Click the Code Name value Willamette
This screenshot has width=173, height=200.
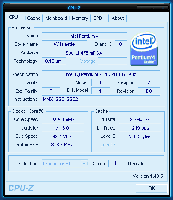coord(64,44)
